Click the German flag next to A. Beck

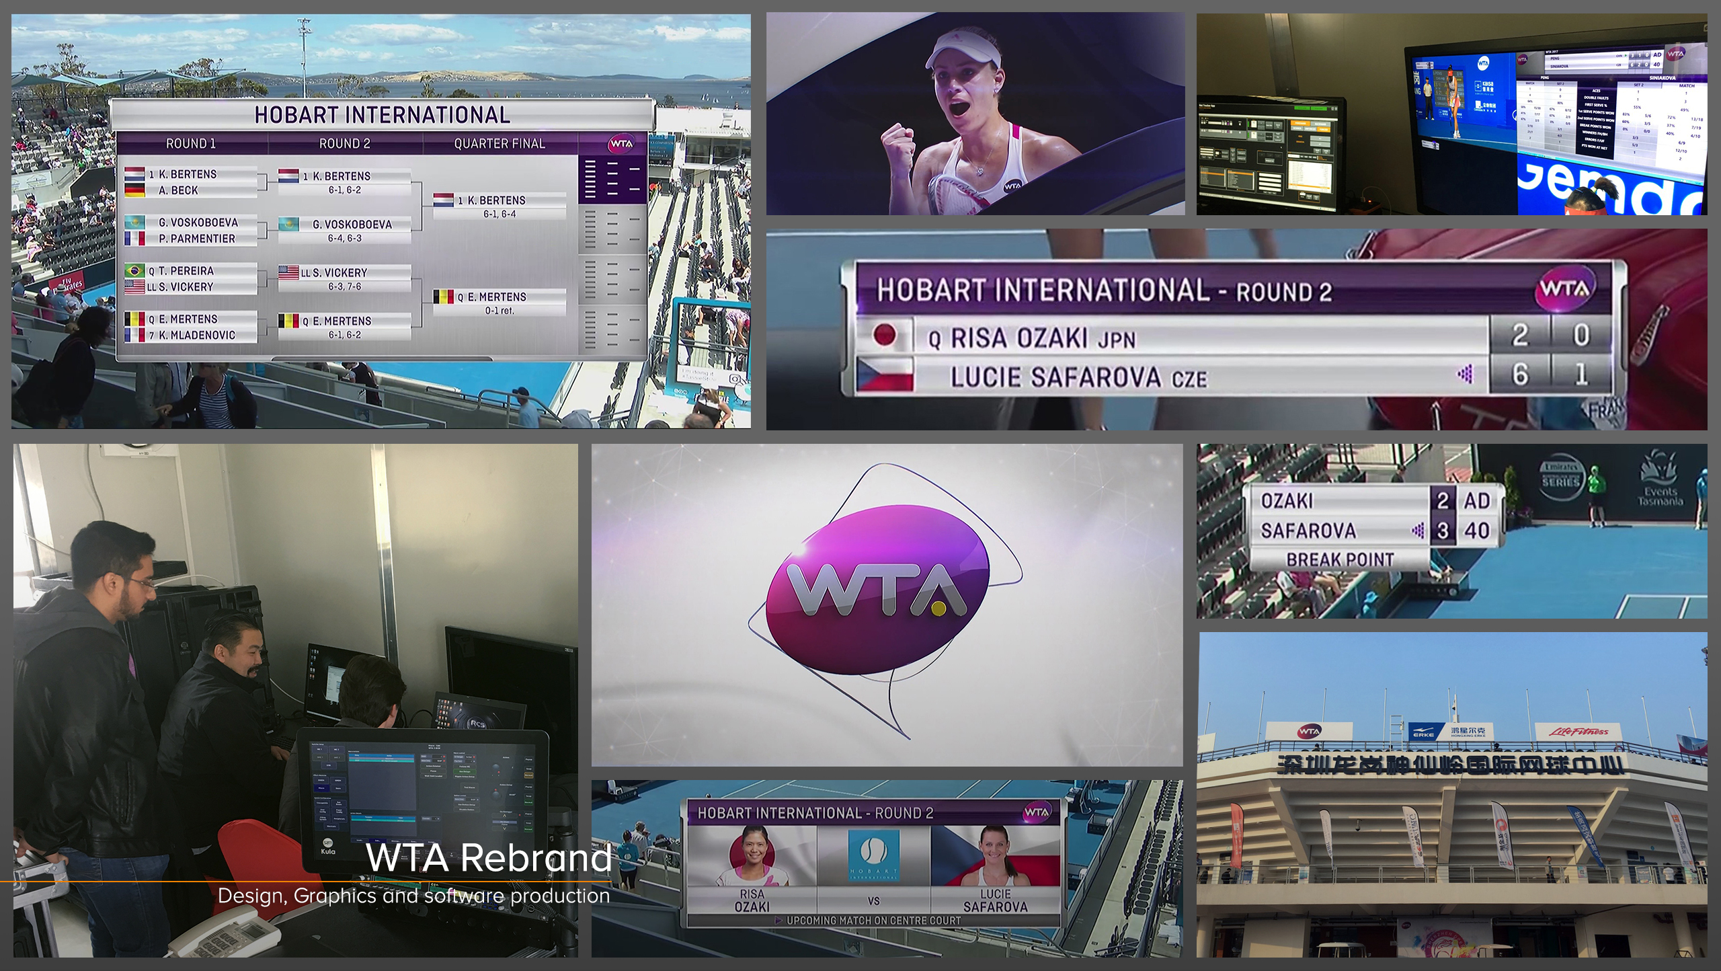134,190
